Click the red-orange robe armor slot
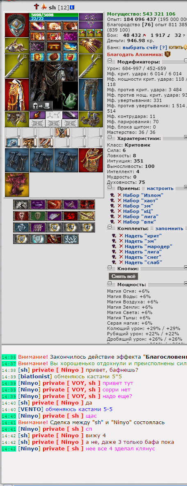Viewport: 187px width, 486px height. [x=17, y=95]
